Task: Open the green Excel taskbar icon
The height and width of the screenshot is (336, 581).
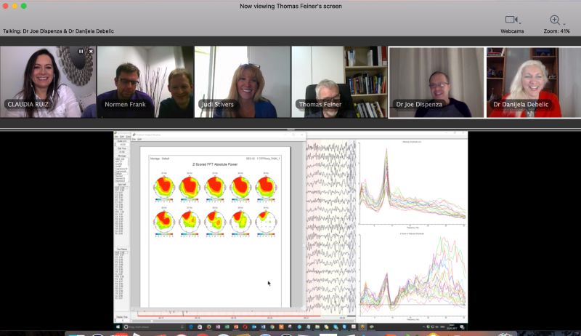Action: [227, 327]
